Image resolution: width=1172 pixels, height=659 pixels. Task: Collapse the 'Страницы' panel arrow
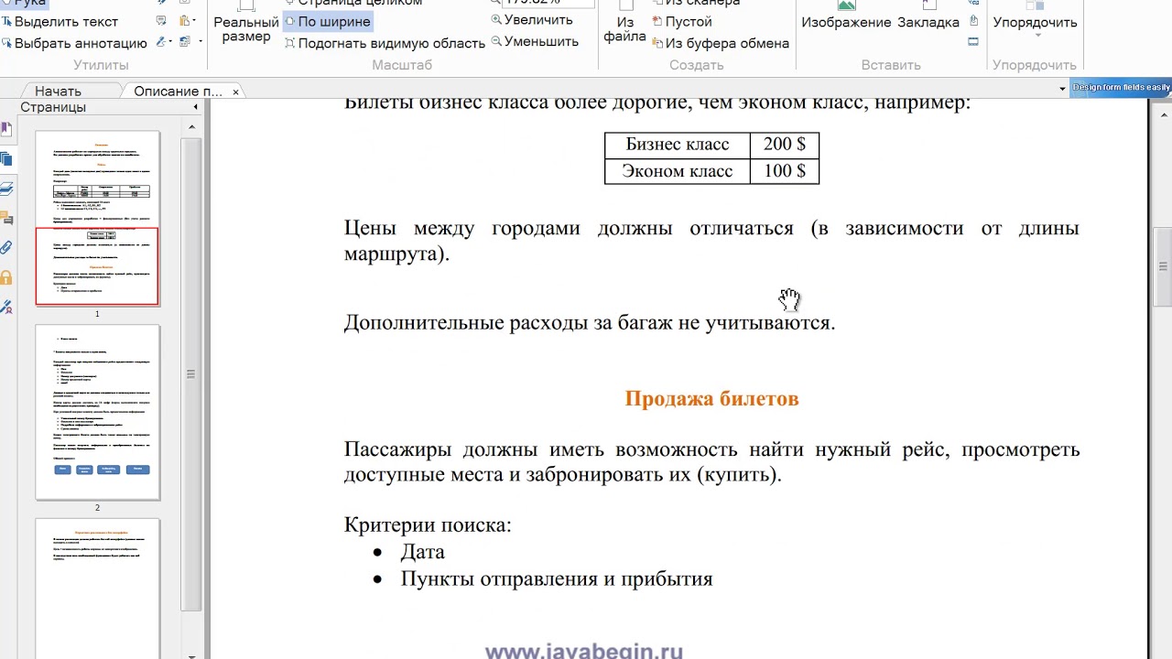(195, 107)
